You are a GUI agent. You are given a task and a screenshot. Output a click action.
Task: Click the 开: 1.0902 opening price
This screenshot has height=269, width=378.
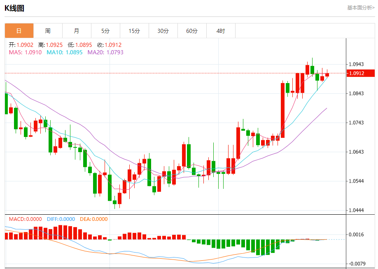[x=21, y=45]
